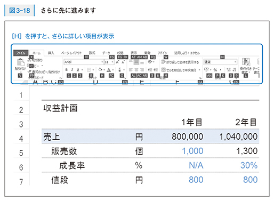Toggle Underline formatting button
The width and height of the screenshot is (274, 201).
click(78, 70)
